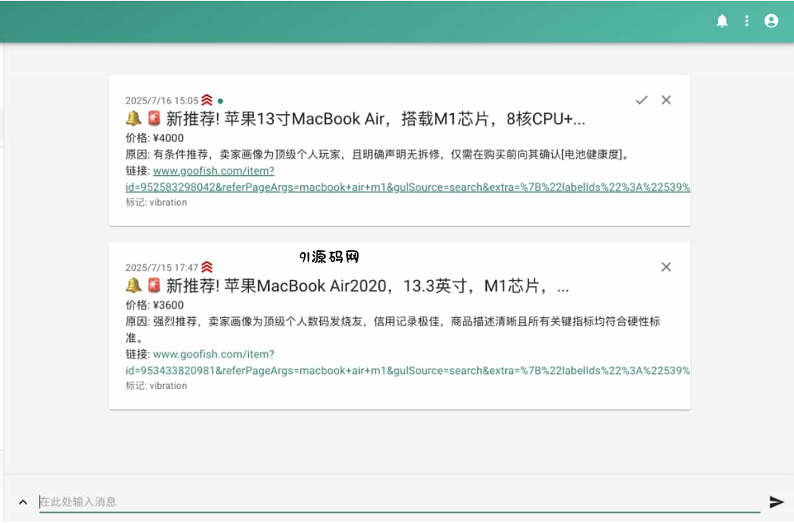This screenshot has height=523, width=794.
Task: Open the user account profile icon
Action: coord(771,21)
